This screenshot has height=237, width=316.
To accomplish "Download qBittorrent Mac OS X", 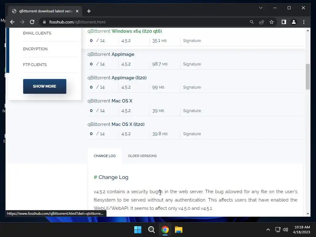I will [x=110, y=101].
